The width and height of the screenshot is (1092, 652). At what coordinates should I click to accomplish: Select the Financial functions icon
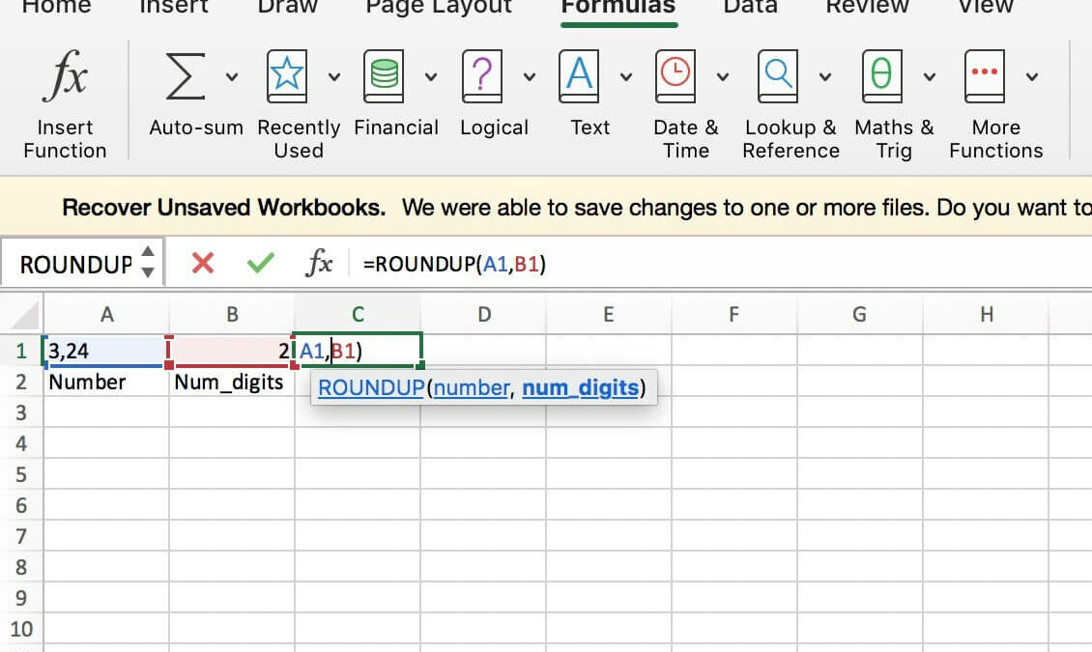point(384,74)
